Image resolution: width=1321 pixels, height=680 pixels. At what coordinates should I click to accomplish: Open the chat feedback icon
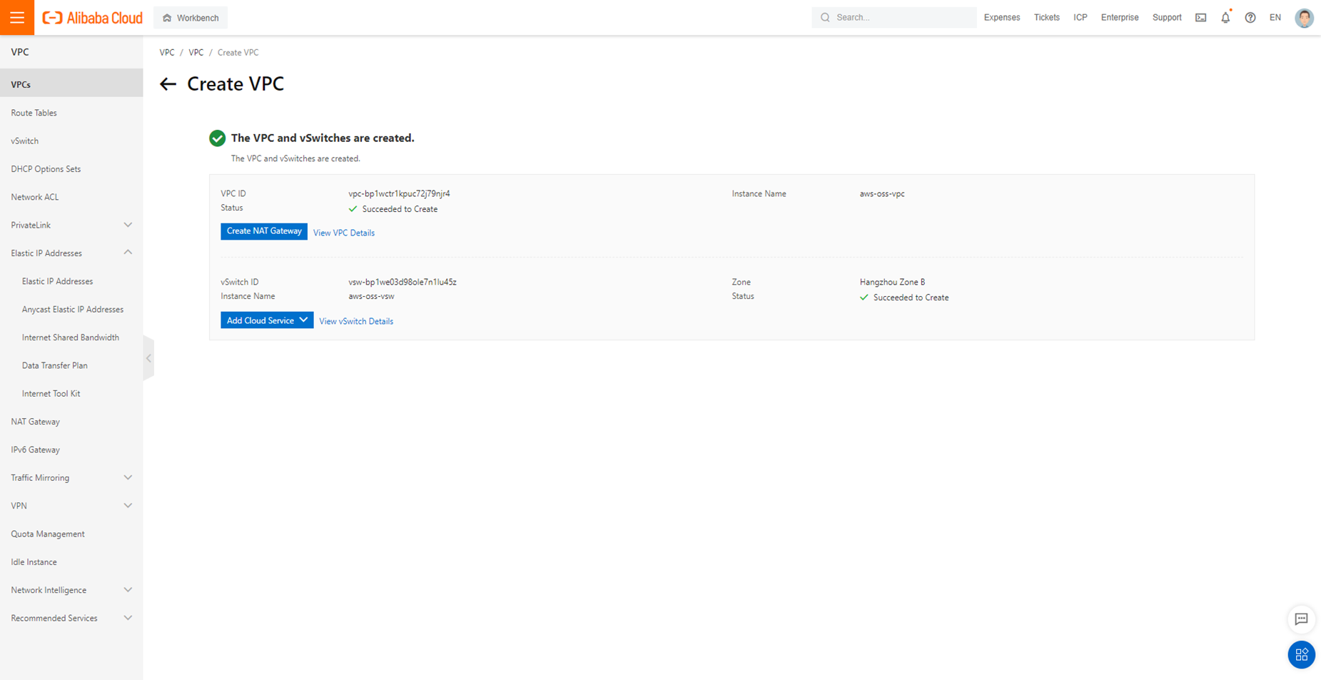click(1301, 619)
